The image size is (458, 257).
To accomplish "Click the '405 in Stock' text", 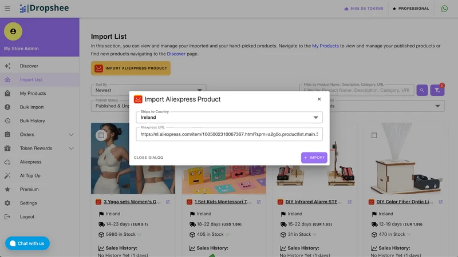I will pyautogui.click(x=210, y=234).
